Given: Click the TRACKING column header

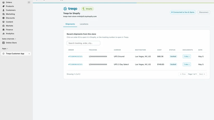Looking at the screenshot, I should tap(93, 50).
